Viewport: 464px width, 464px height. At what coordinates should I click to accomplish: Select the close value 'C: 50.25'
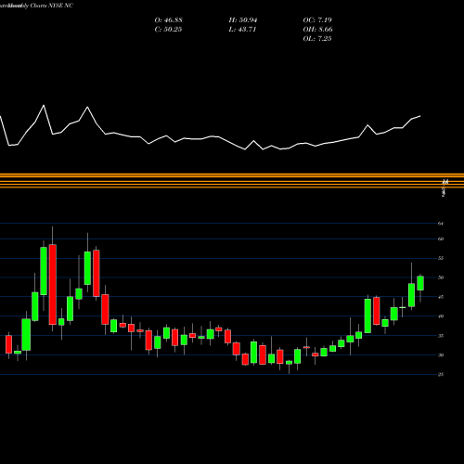pyautogui.click(x=168, y=30)
